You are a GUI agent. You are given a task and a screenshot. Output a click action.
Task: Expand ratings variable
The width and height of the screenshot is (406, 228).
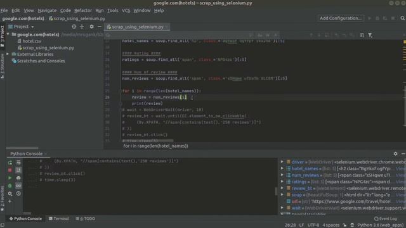coord(282,182)
